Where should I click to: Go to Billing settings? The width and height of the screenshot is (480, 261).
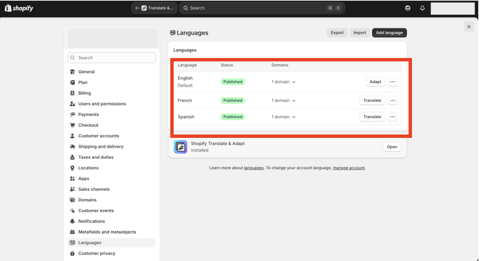pos(112,93)
